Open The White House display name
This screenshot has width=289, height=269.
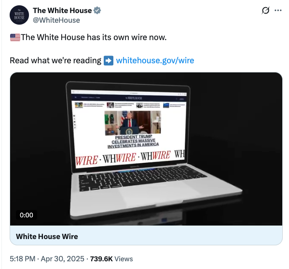pyautogui.click(x=62, y=11)
